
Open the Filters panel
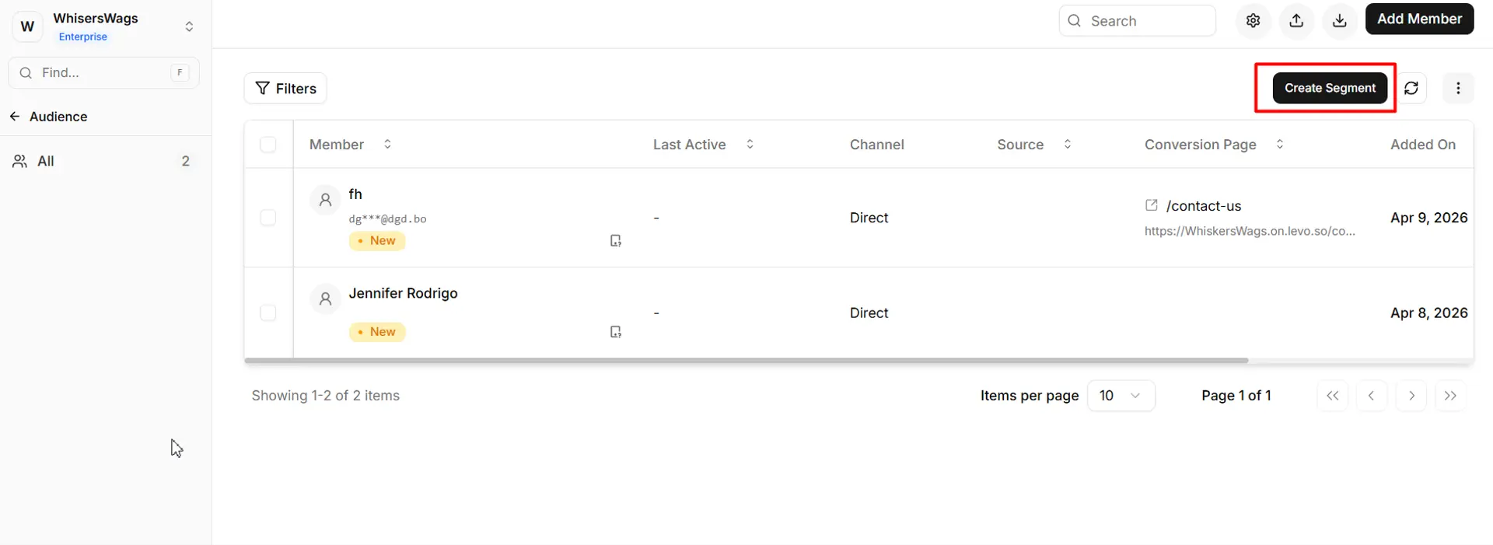click(285, 89)
